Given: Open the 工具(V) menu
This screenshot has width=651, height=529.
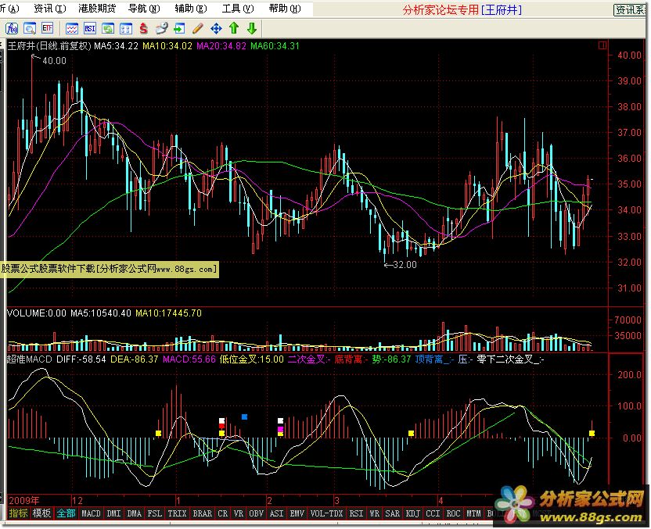Looking at the screenshot, I should (x=238, y=9).
